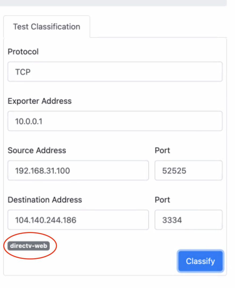Image resolution: width=235 pixels, height=288 pixels.
Task: Click the source Port field showing 52525
Action: click(x=188, y=170)
